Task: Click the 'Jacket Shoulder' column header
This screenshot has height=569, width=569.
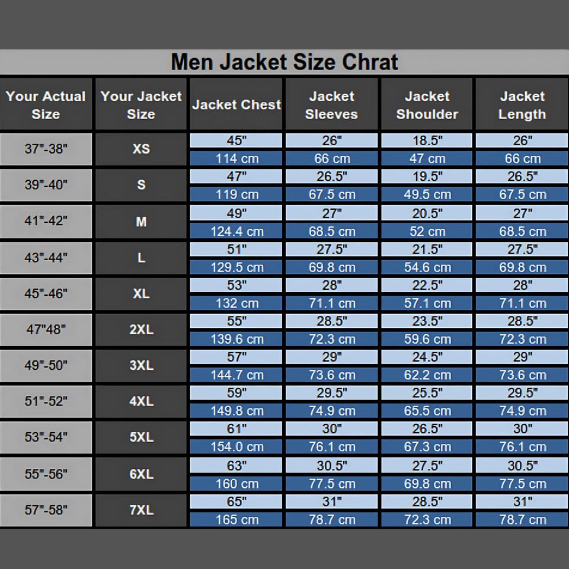Action: pyautogui.click(x=427, y=105)
